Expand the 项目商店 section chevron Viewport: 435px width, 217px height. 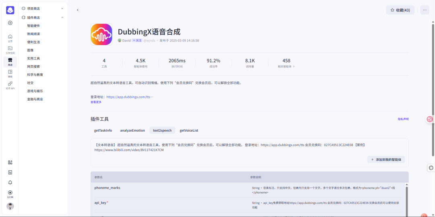(62, 8)
